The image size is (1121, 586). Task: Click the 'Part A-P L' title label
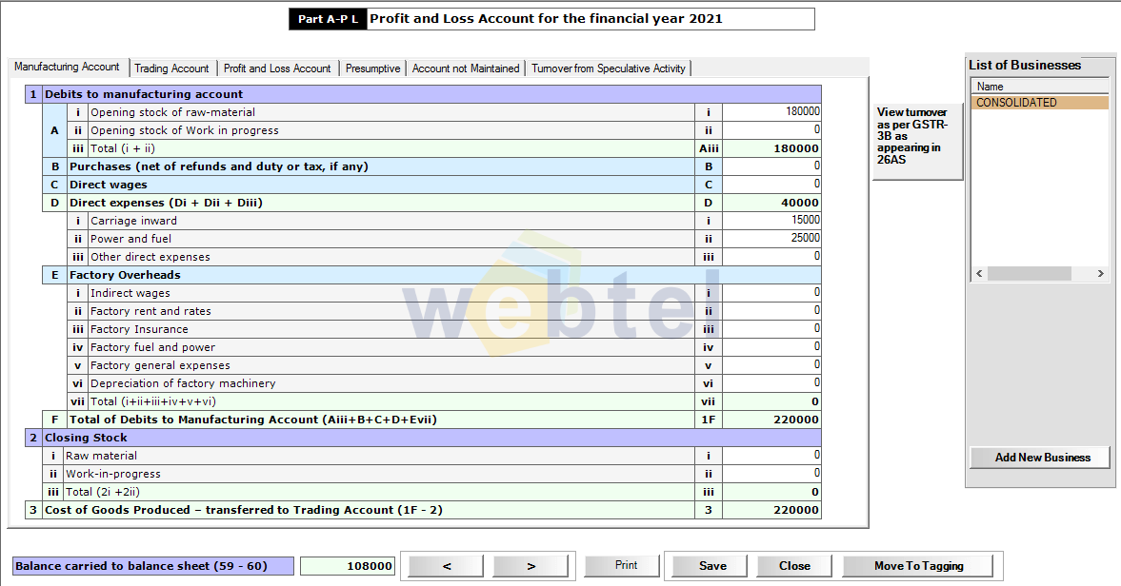pyautogui.click(x=328, y=19)
